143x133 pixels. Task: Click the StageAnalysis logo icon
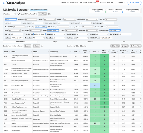(5, 3)
